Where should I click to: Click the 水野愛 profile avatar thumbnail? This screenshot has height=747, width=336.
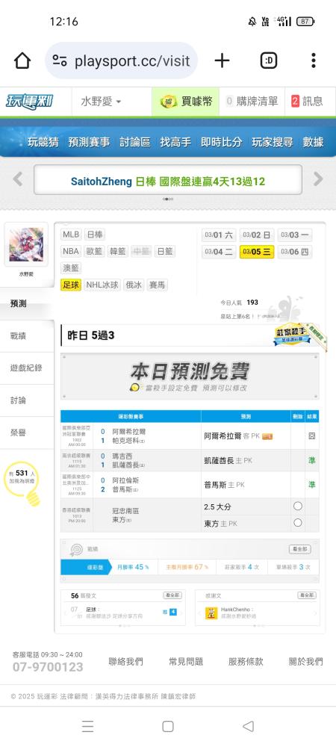(26, 244)
